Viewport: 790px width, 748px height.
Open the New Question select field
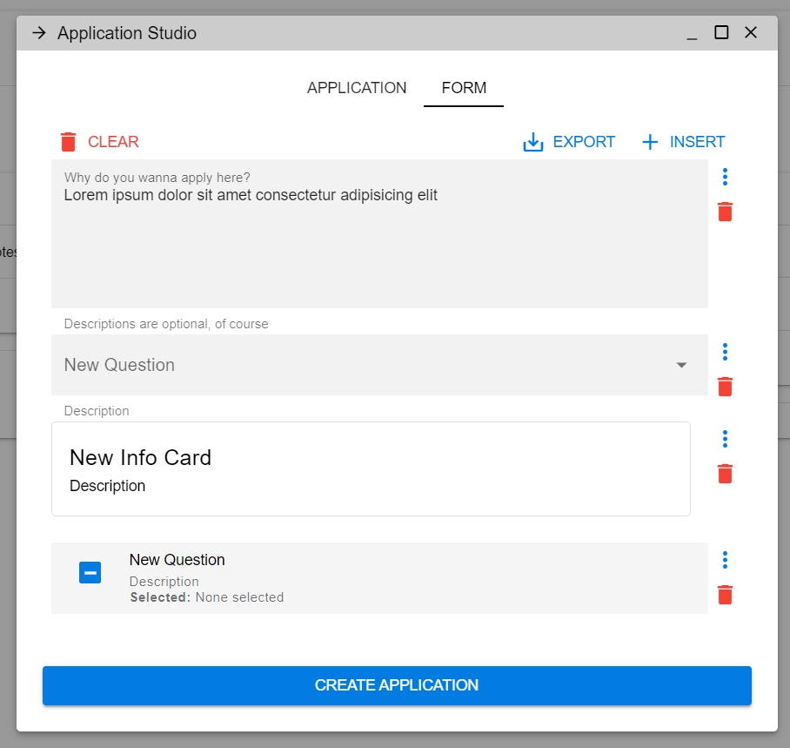coord(379,365)
